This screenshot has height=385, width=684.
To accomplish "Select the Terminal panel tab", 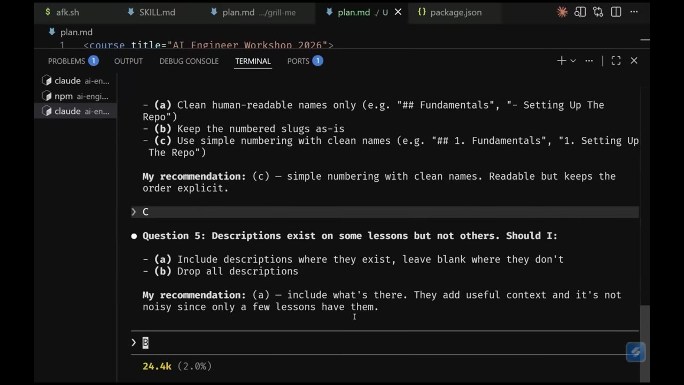I will [x=253, y=61].
